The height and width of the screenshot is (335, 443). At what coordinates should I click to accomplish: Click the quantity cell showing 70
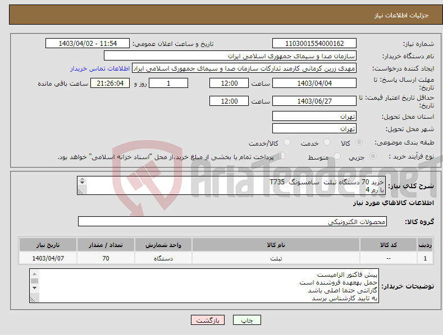[106, 258]
